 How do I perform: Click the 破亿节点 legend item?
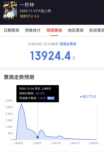[88, 97]
